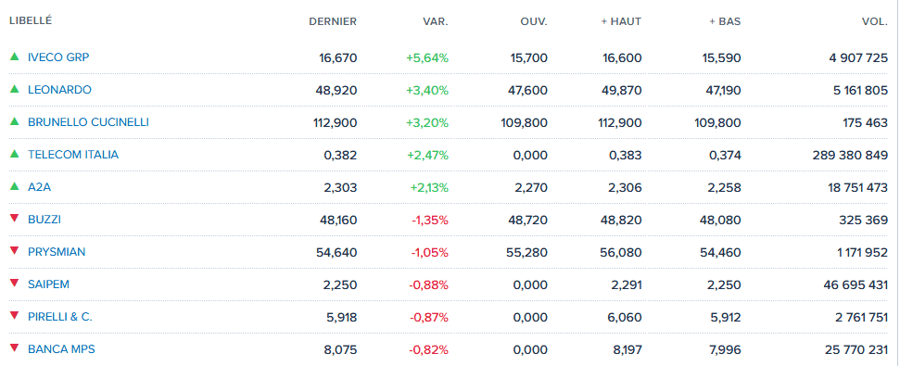Click the red down arrow beside BUZZI

coord(14,219)
